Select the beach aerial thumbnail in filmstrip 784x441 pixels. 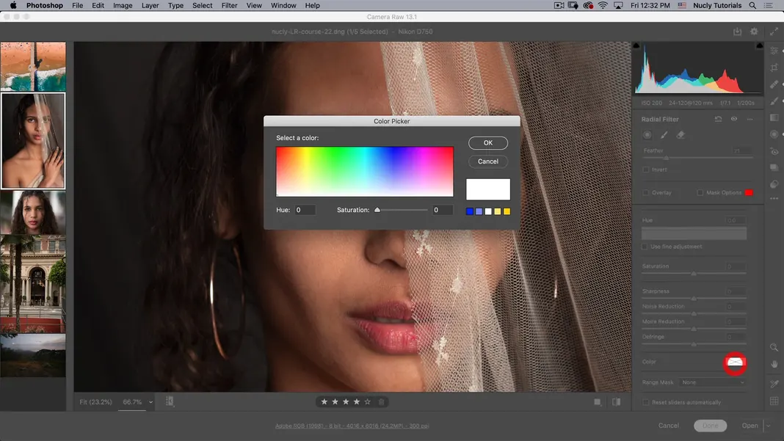coord(33,66)
